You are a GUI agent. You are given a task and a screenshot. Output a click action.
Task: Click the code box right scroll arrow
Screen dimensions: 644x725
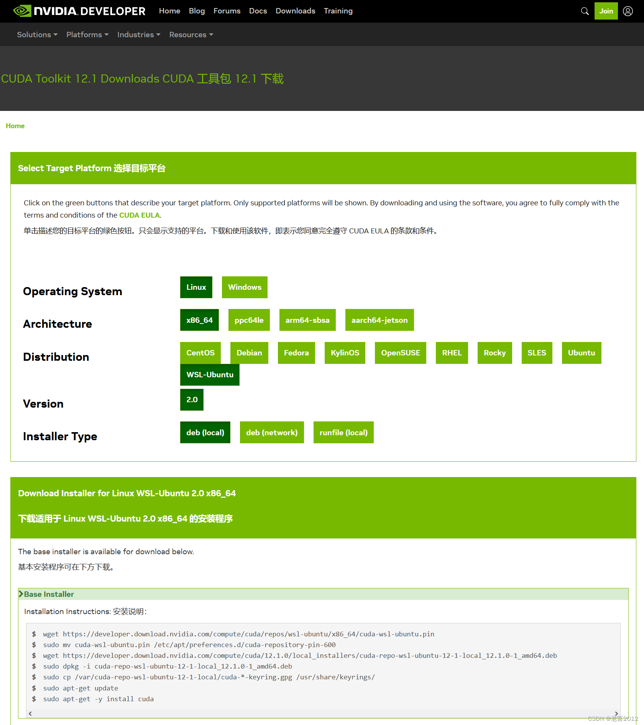tap(616, 713)
